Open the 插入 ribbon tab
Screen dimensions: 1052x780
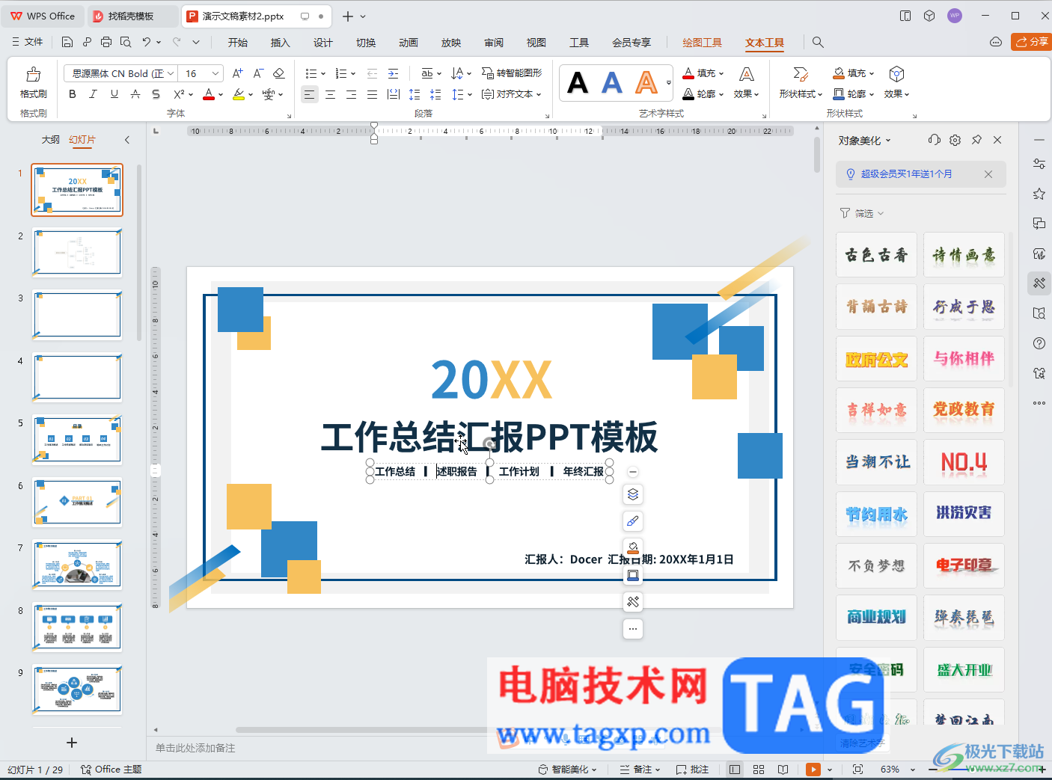tap(280, 43)
